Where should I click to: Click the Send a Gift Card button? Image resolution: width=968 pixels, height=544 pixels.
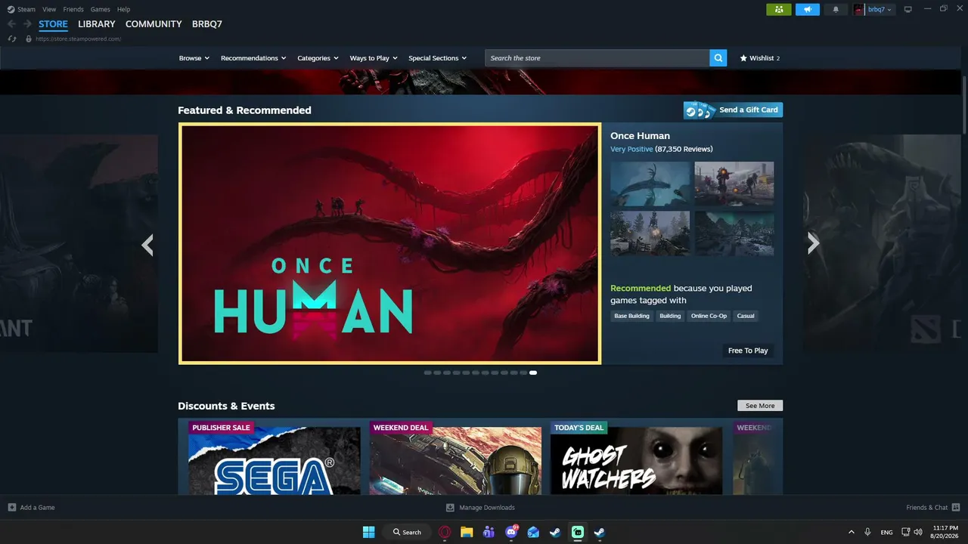click(x=733, y=110)
